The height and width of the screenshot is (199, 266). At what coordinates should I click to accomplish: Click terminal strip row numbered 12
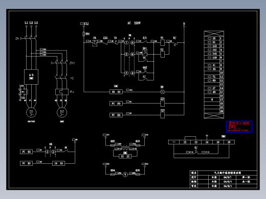pos(214,81)
